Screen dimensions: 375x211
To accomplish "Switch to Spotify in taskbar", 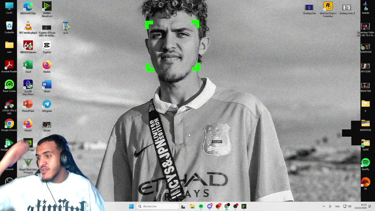I will point(201,206).
